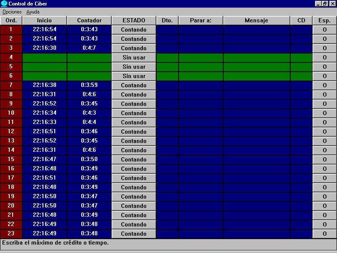Open the Ayuda menu
The height and width of the screenshot is (253, 337).
click(x=33, y=12)
